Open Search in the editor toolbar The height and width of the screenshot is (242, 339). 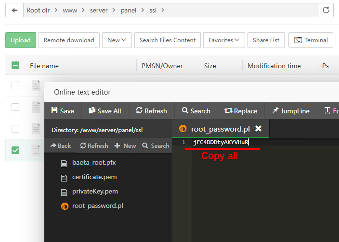(196, 111)
